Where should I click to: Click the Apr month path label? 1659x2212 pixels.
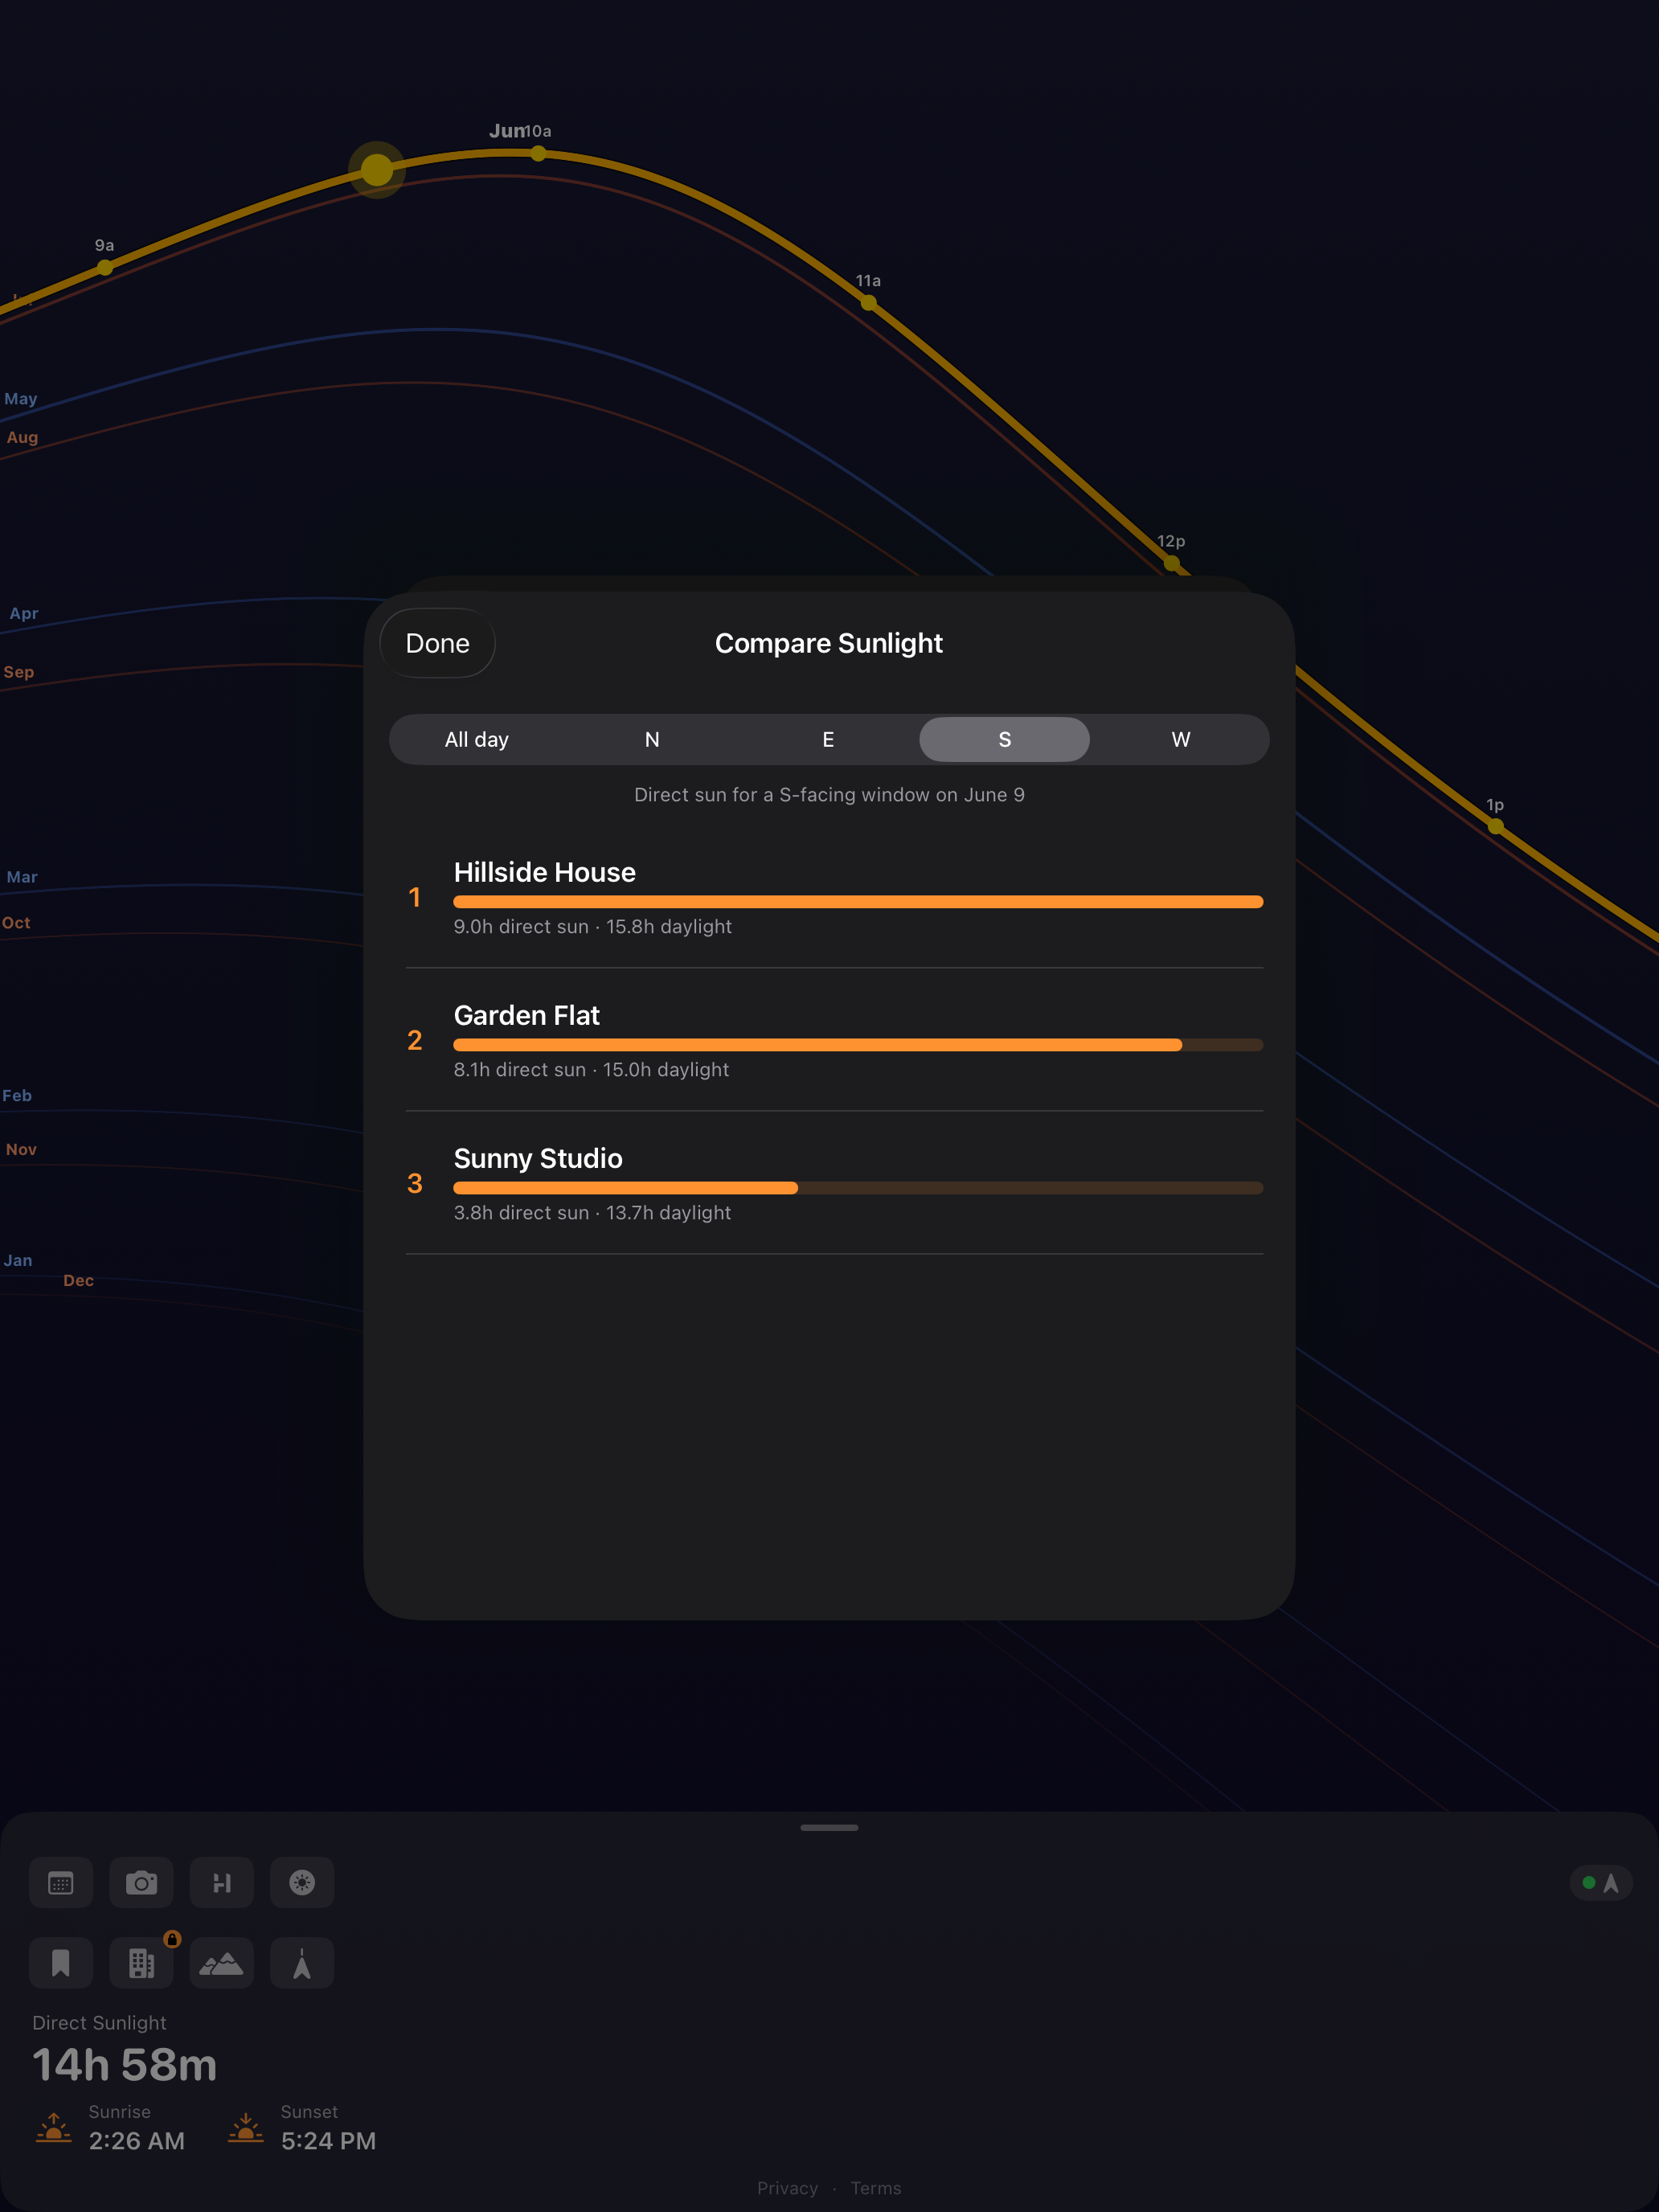(x=24, y=613)
